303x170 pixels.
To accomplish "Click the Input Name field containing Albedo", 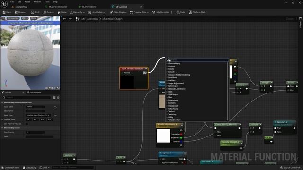I will (35, 107).
